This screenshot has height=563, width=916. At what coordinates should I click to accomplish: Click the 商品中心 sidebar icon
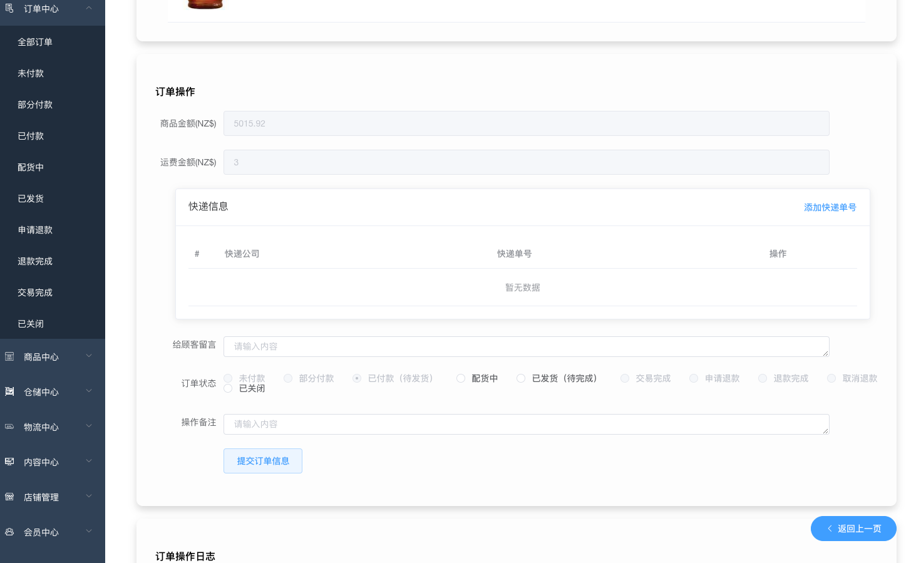[x=9, y=356]
